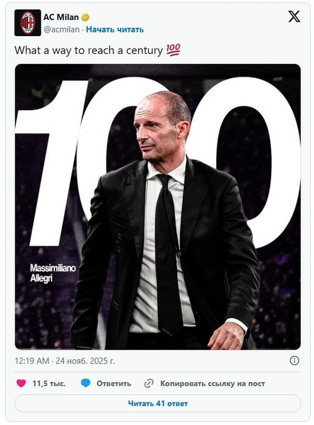Open the @acmilan handle link
Screen dimensions: 314x425
point(62,29)
